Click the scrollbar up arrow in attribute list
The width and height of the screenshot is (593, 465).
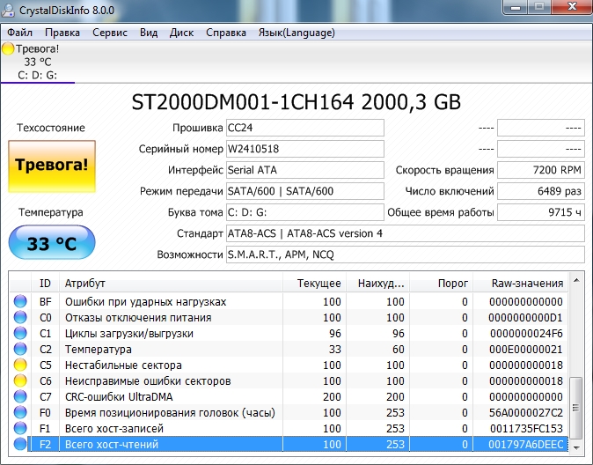pos(576,280)
